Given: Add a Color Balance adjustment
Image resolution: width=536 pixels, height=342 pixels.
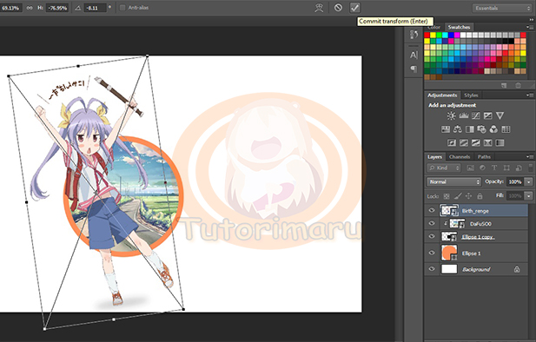Looking at the screenshot, I should (457, 129).
